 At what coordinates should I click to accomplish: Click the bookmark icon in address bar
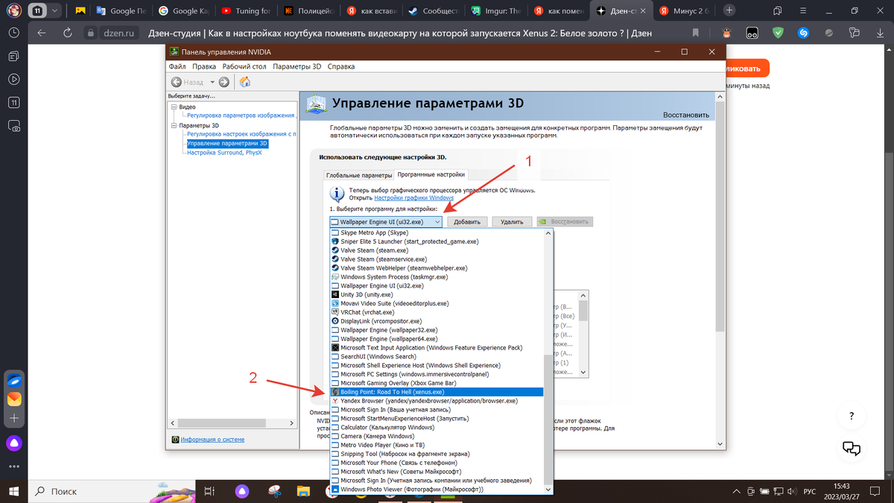point(696,33)
